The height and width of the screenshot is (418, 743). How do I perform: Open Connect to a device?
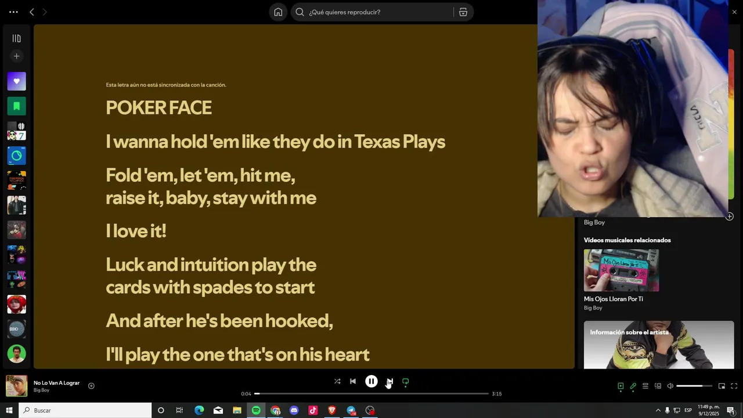pyautogui.click(x=658, y=386)
